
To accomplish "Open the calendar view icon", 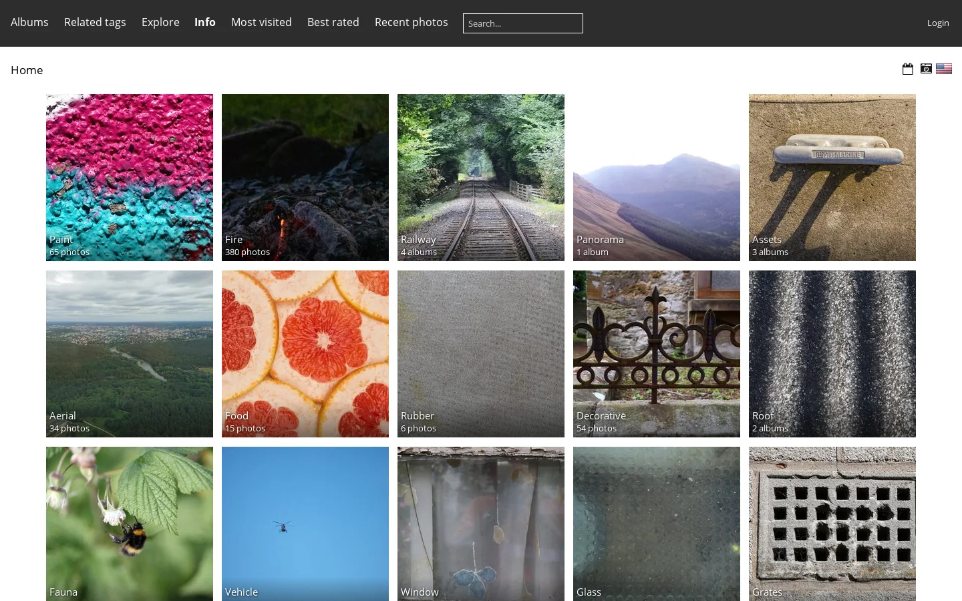I will click(x=907, y=69).
